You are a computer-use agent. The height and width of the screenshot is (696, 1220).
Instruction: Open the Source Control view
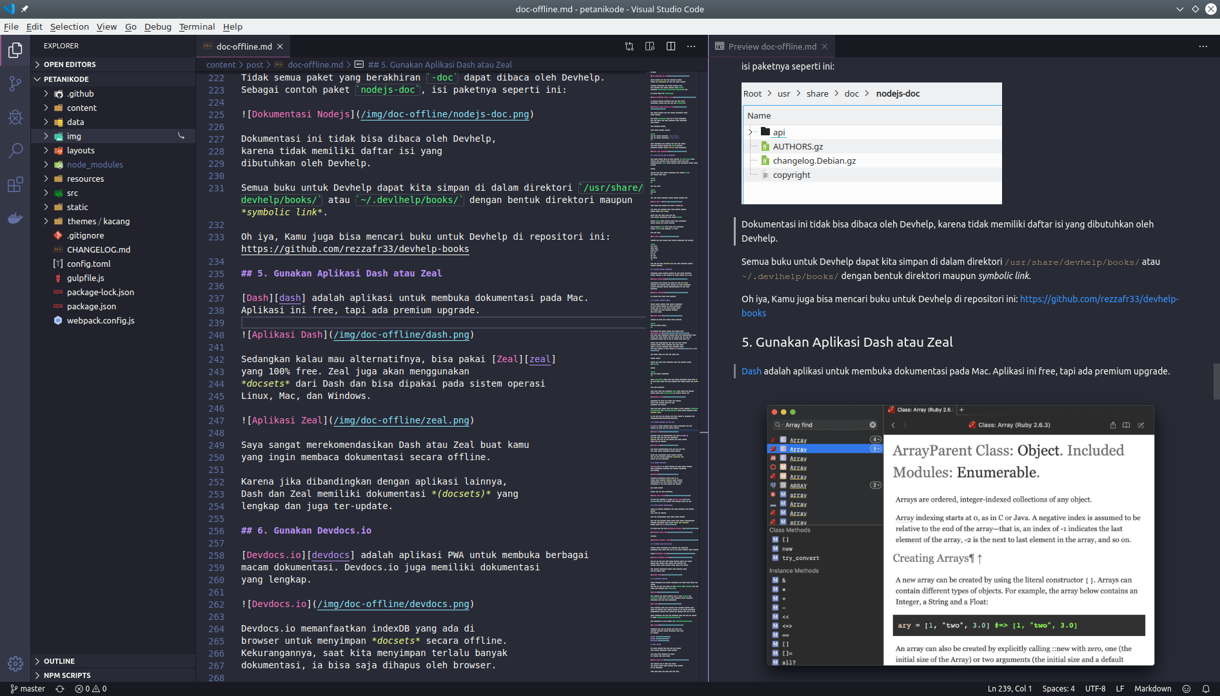coord(15,84)
